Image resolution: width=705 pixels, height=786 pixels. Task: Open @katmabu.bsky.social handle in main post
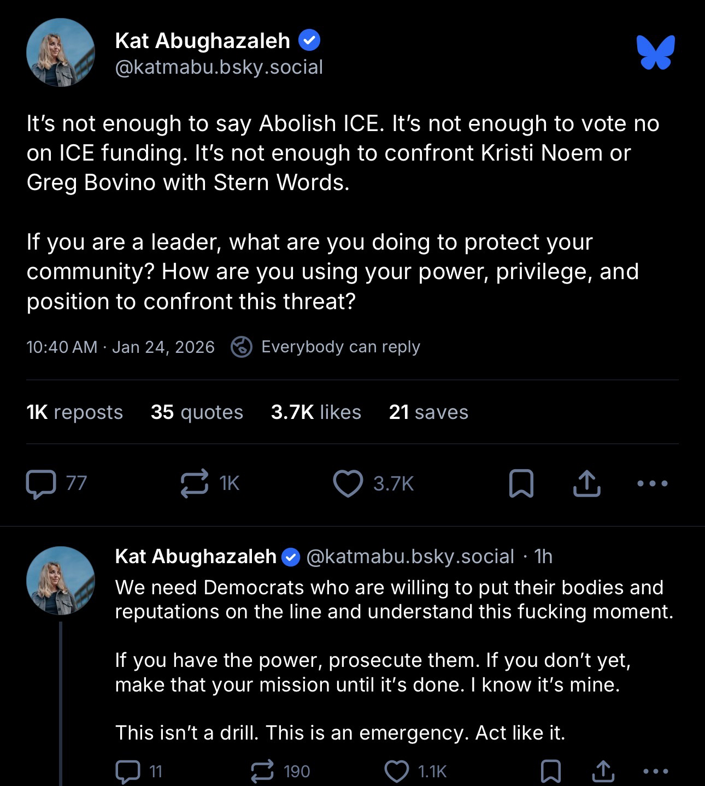[x=219, y=67]
